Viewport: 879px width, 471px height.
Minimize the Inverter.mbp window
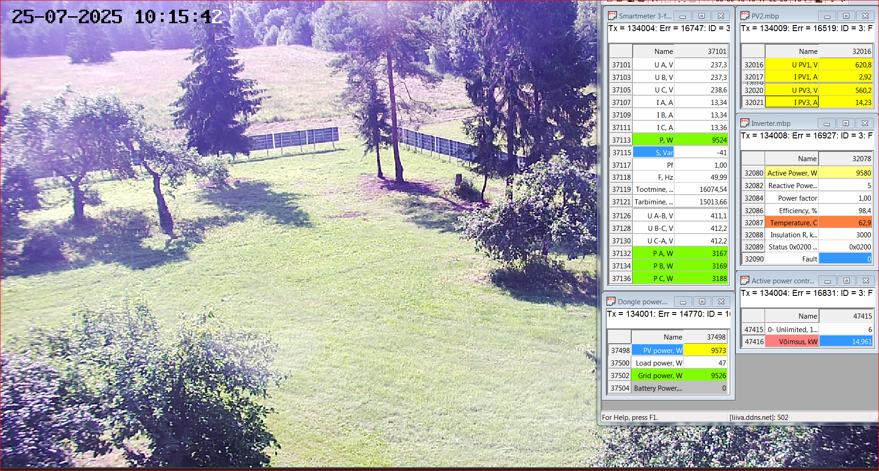pyautogui.click(x=826, y=124)
